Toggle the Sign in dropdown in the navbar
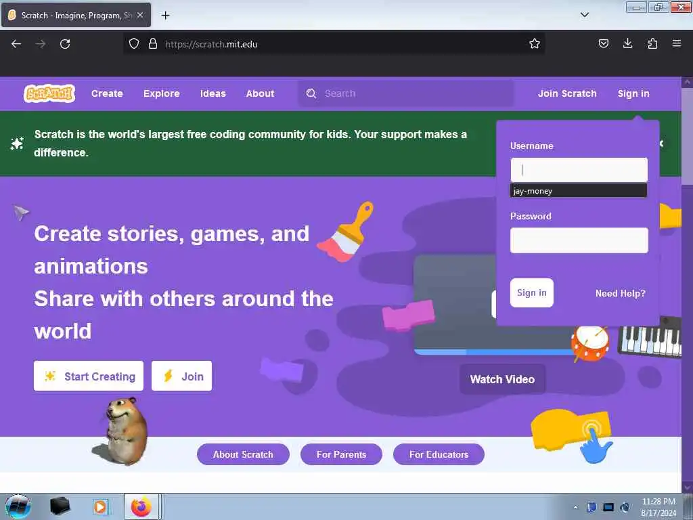The width and height of the screenshot is (693, 520). click(x=633, y=93)
